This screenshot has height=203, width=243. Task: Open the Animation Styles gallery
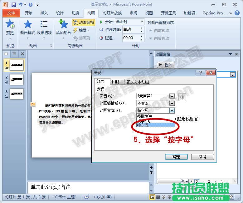[28, 29]
